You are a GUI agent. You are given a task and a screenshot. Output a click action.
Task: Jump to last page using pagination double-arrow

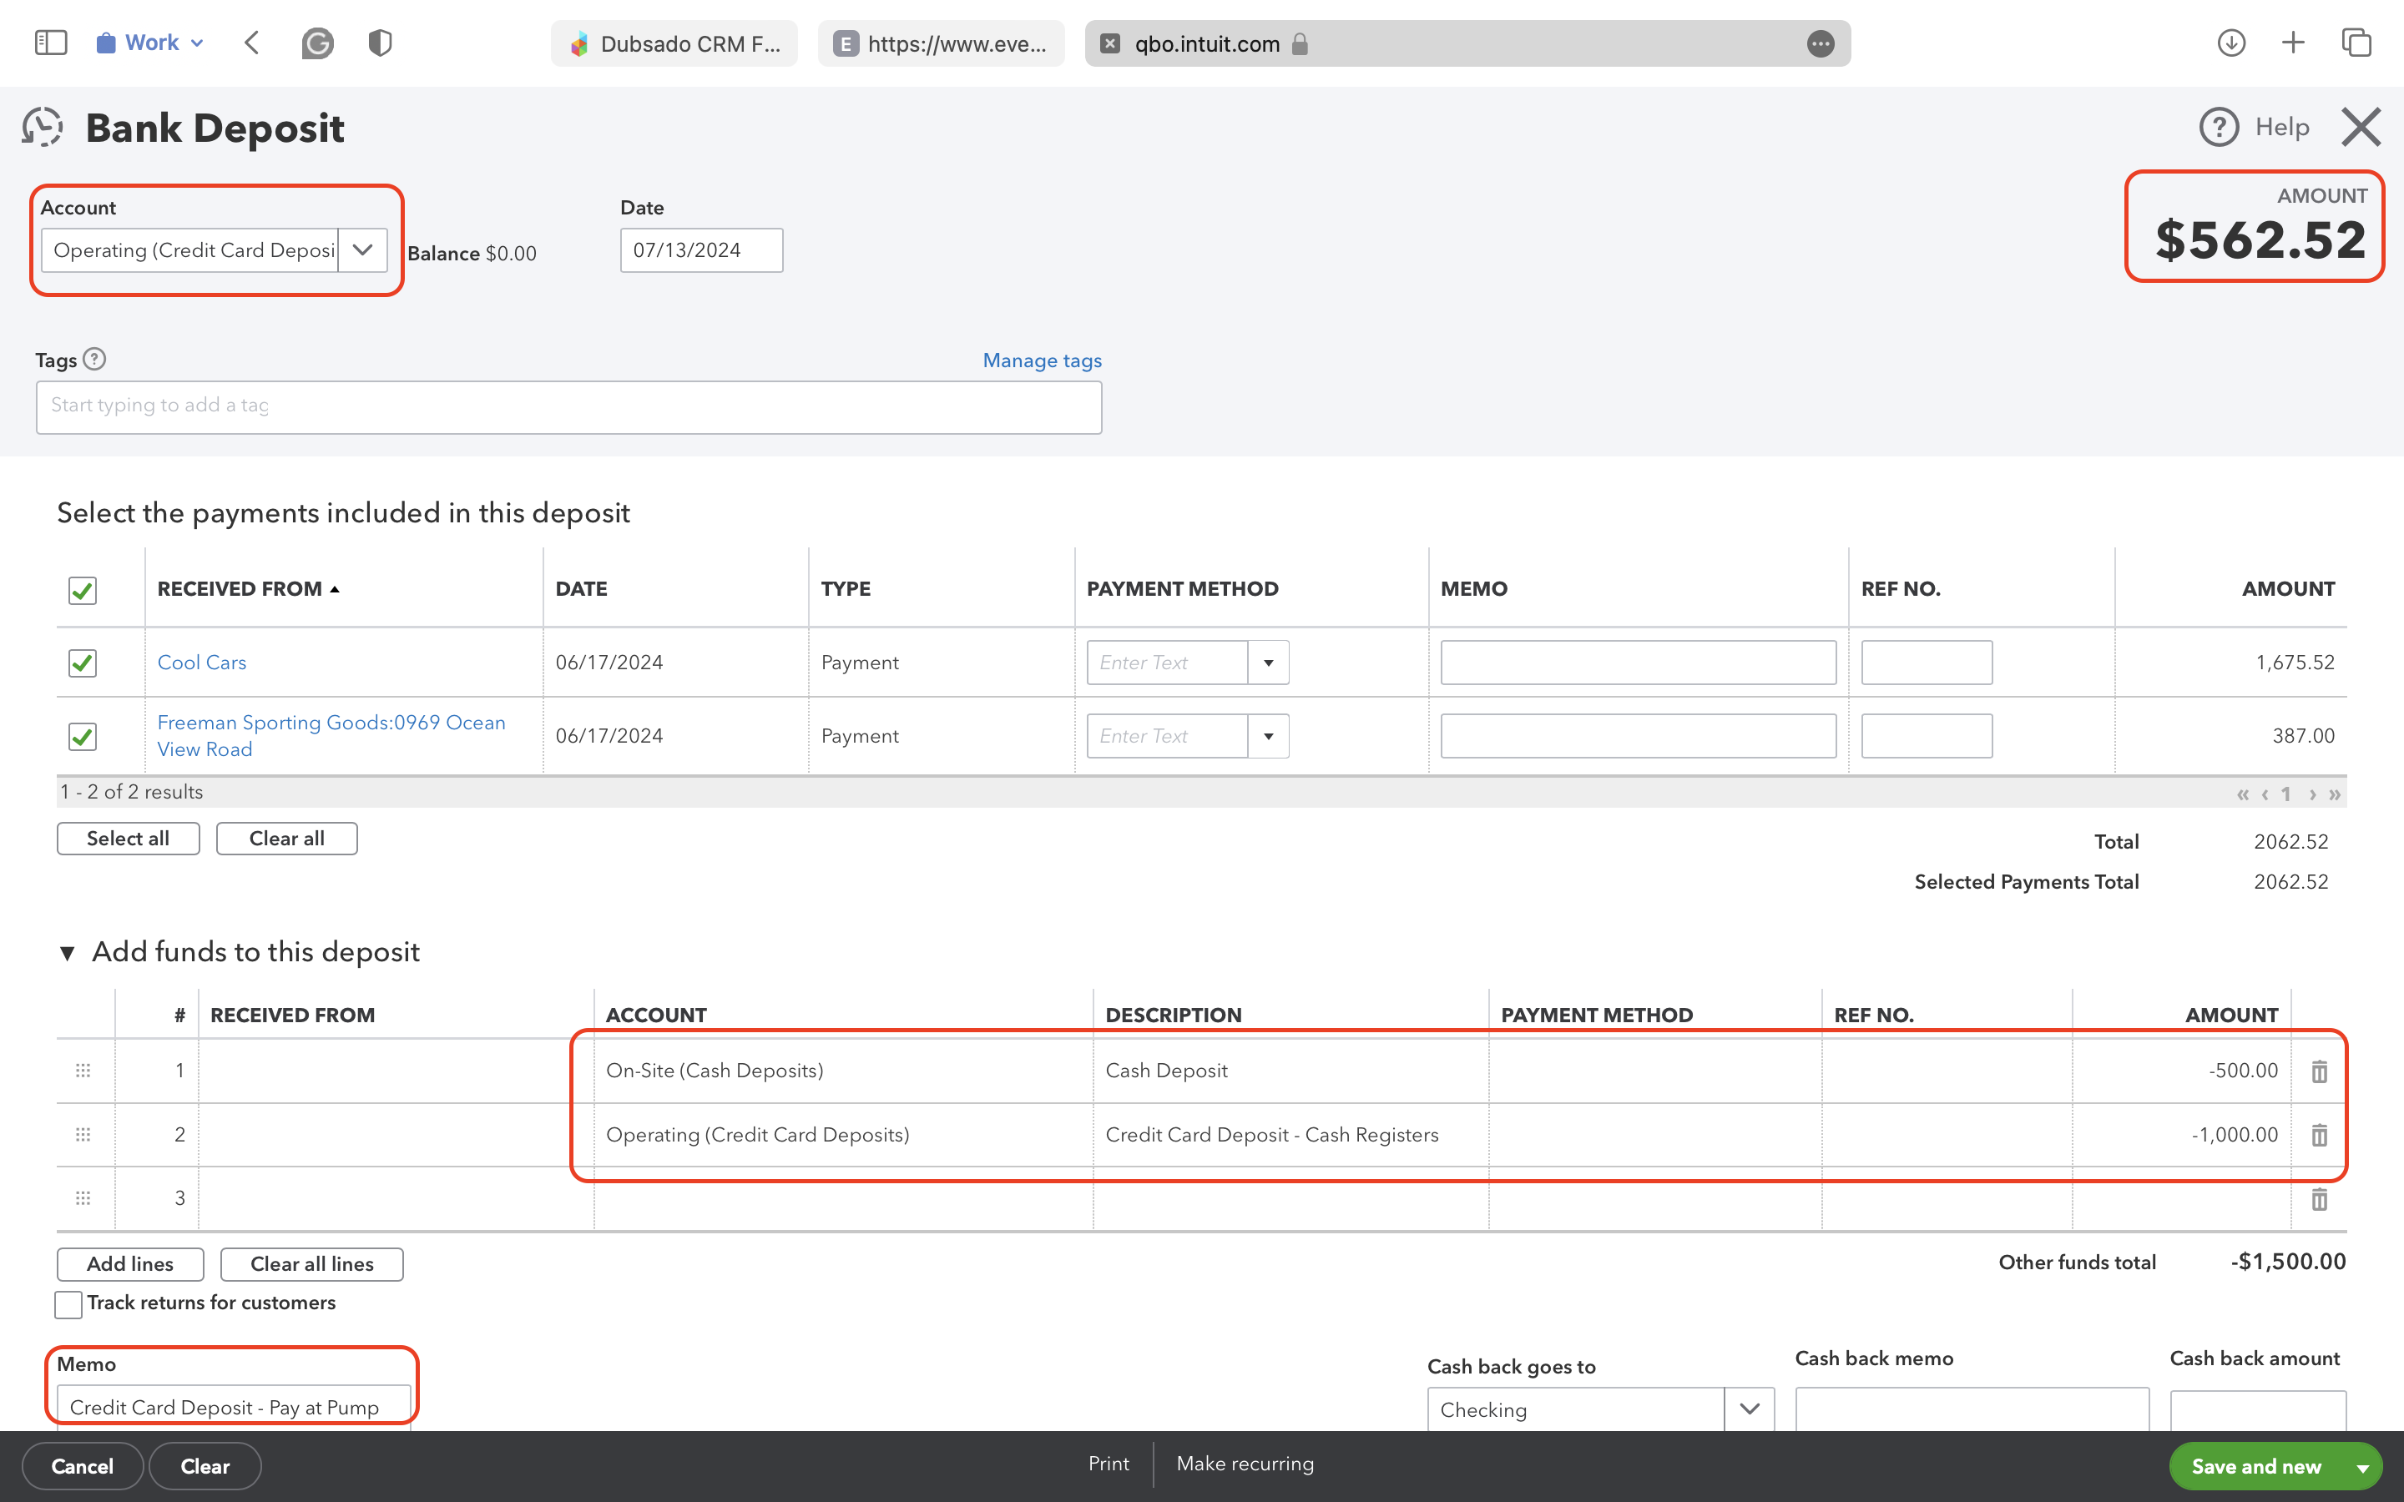click(2335, 793)
